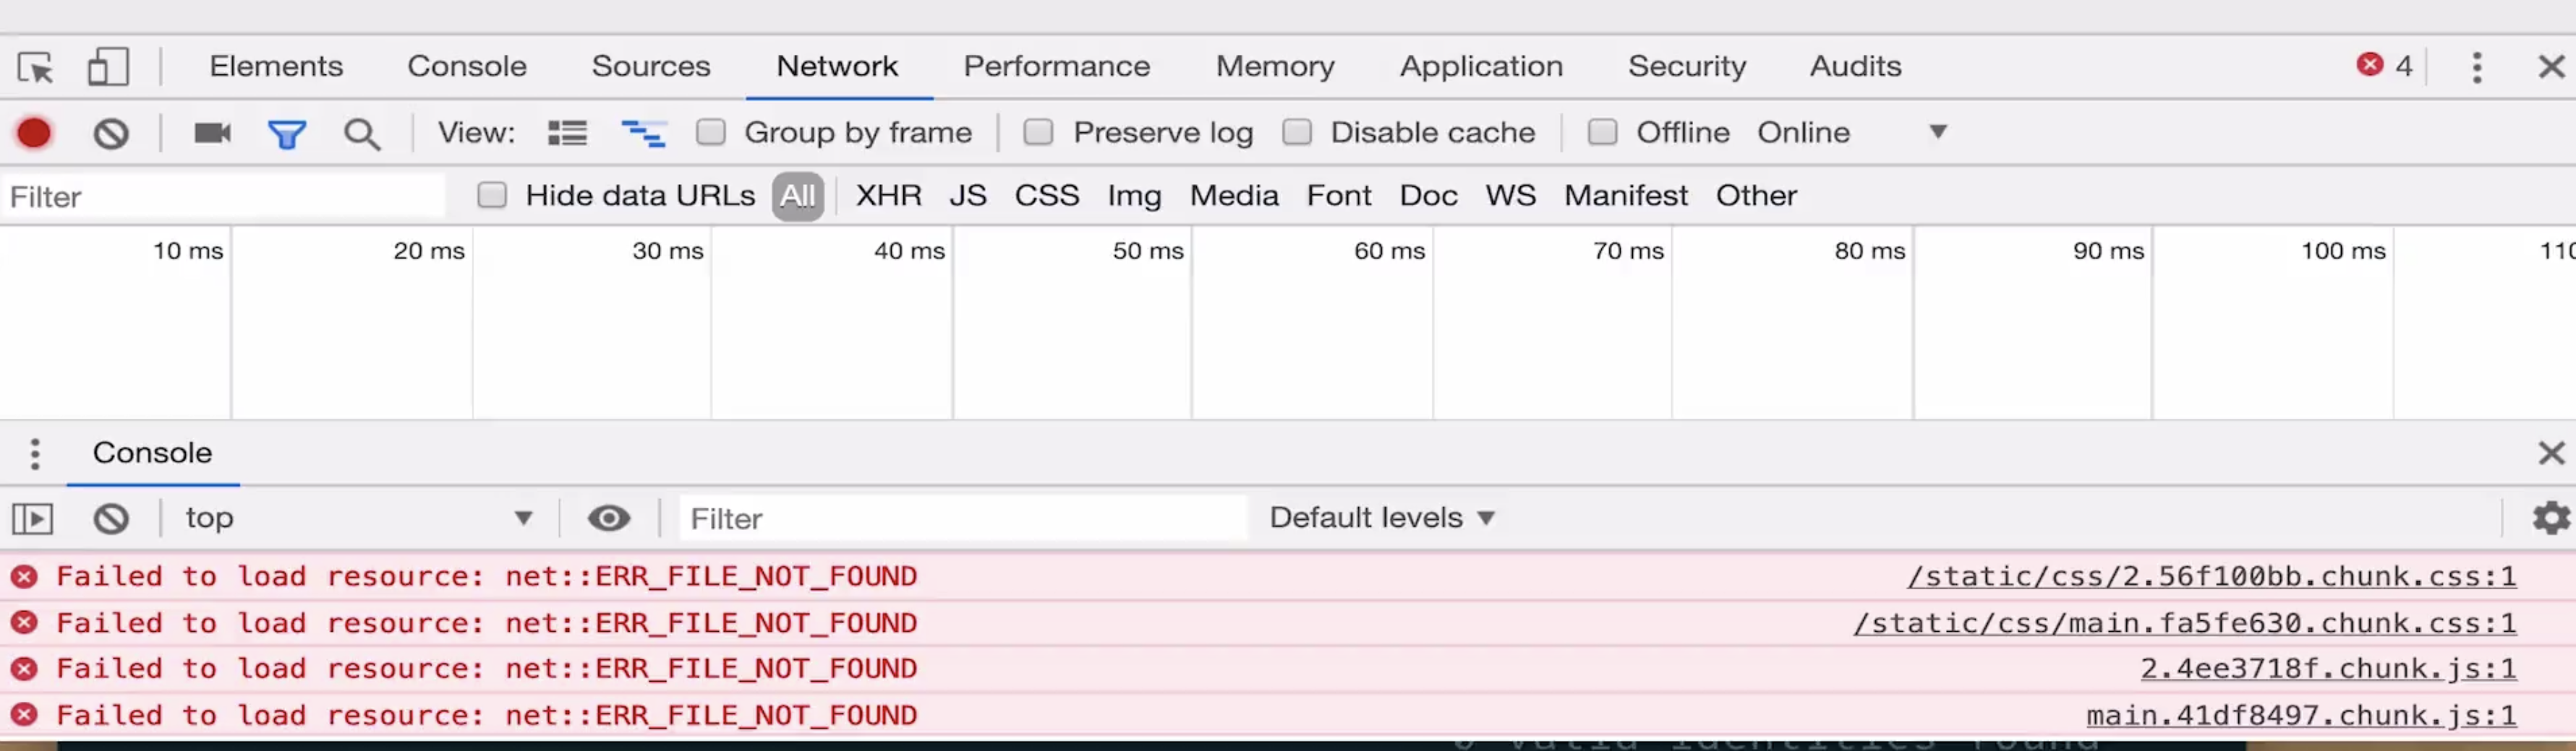2576x751 pixels.
Task: Check the Disable cache option
Action: [x=1297, y=132]
